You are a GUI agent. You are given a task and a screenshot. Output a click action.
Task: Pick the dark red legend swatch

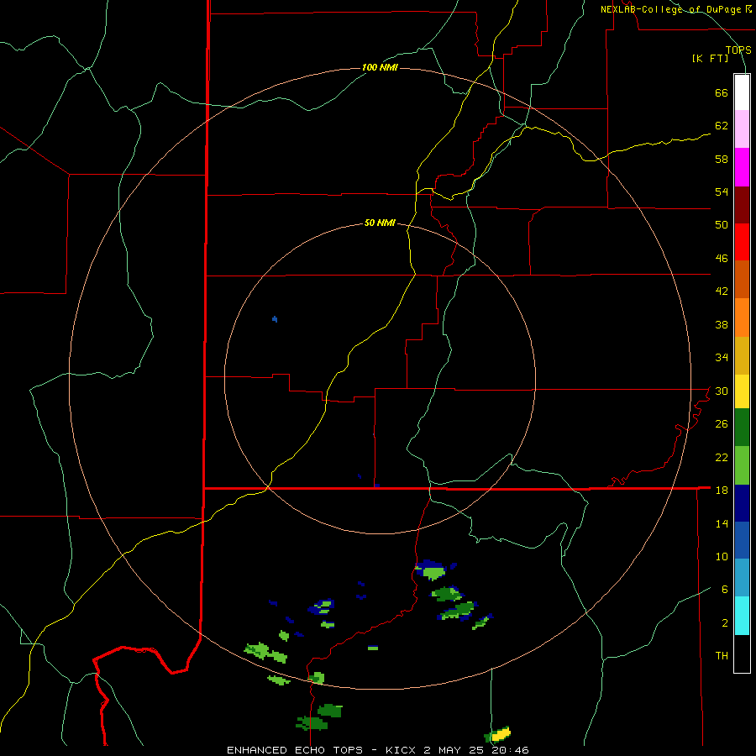point(742,205)
